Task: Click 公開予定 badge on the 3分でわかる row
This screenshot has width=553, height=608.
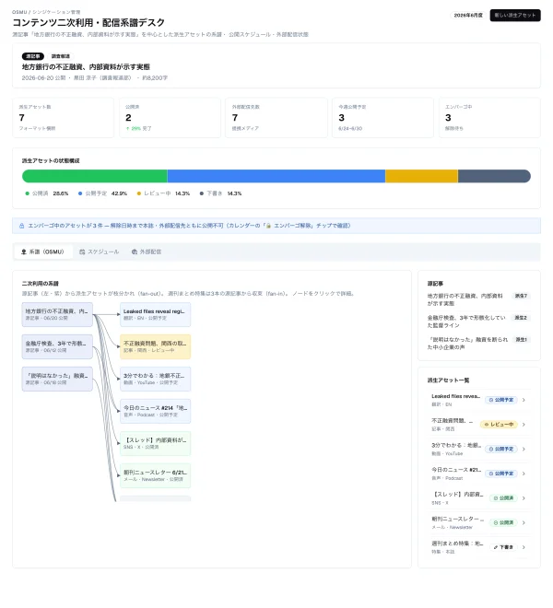Action: click(501, 449)
